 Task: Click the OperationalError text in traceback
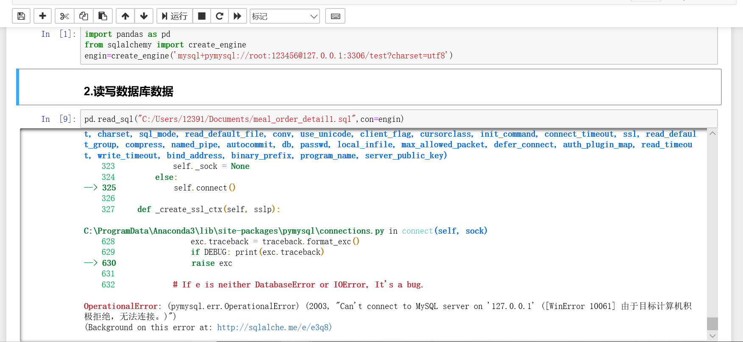pos(121,306)
